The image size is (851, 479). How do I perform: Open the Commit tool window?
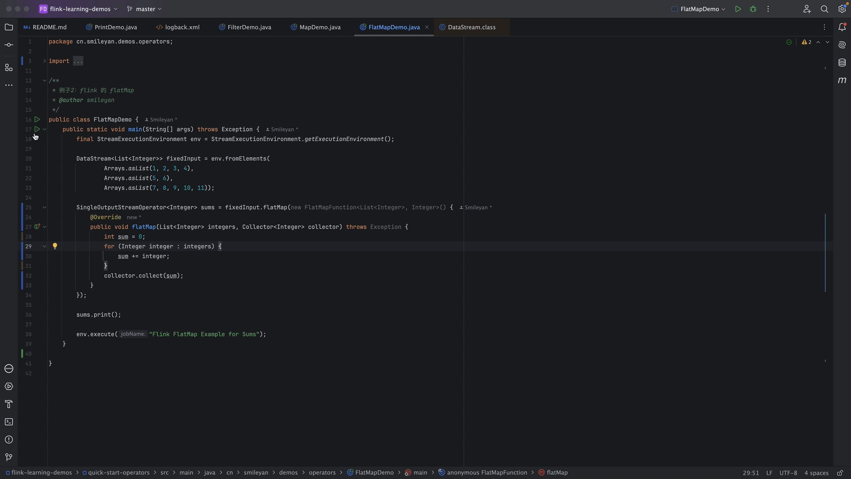[x=9, y=45]
